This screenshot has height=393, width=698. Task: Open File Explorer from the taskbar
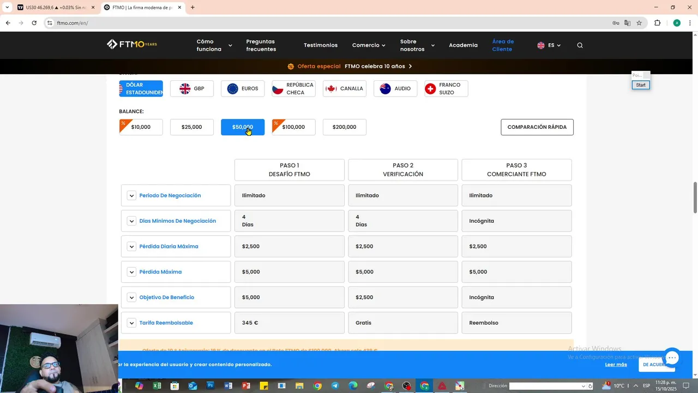tap(299, 386)
